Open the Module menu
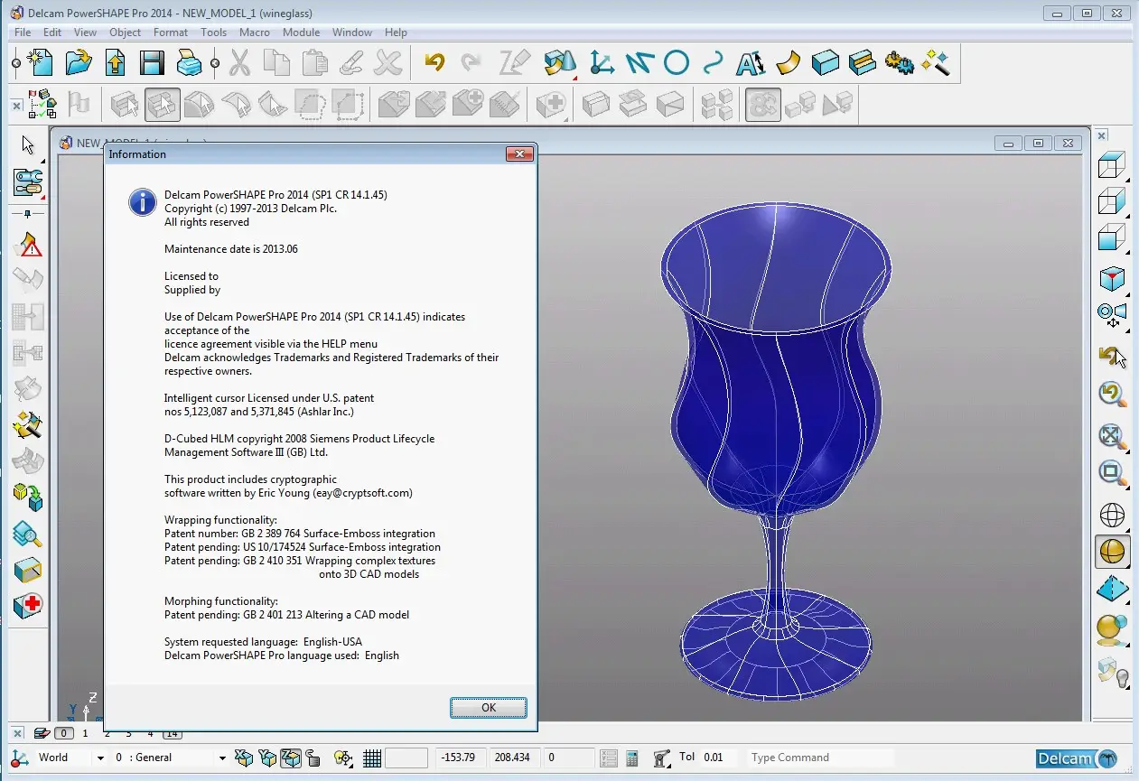The height and width of the screenshot is (781, 1139). click(301, 33)
